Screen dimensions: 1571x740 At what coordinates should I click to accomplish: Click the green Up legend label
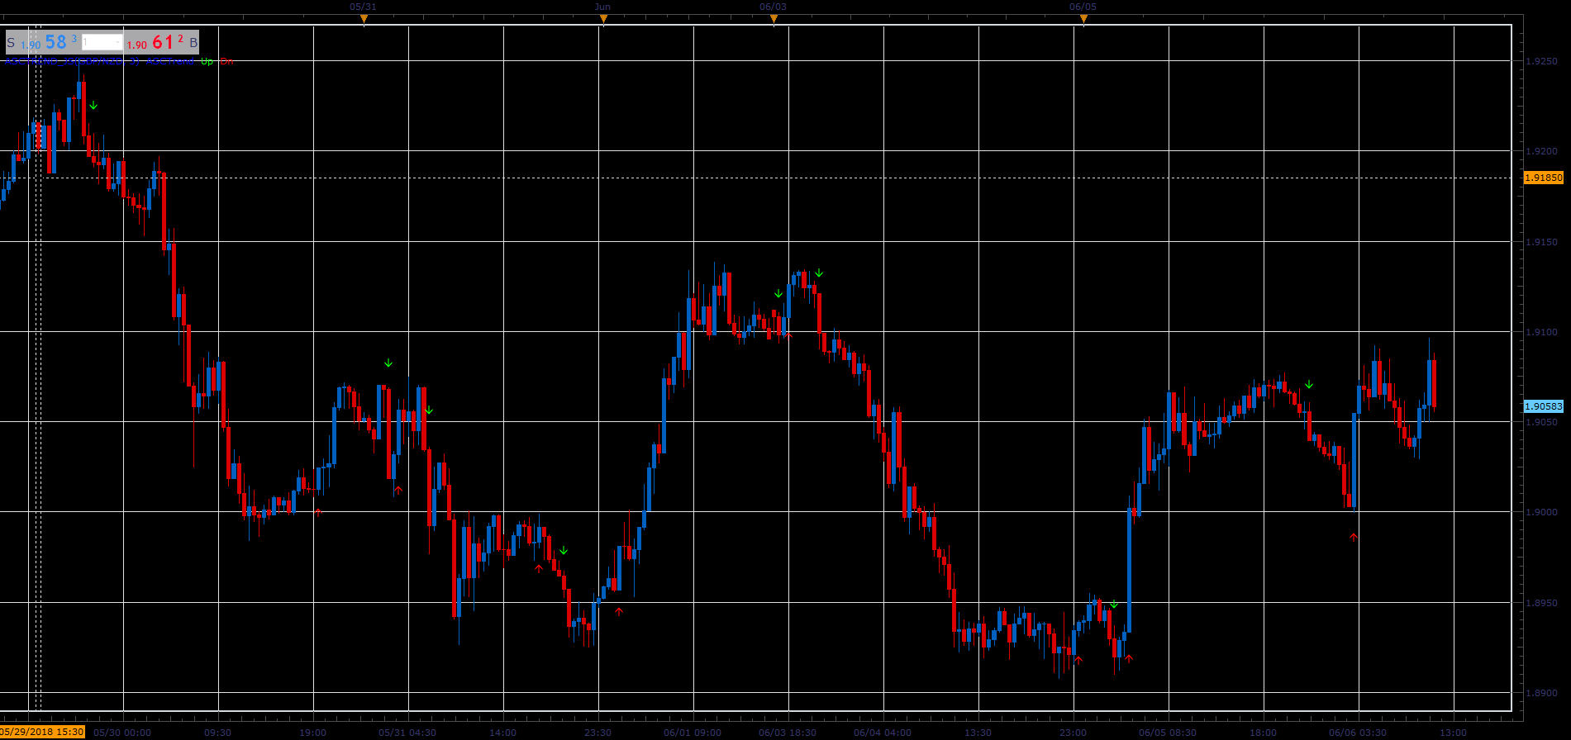207,61
